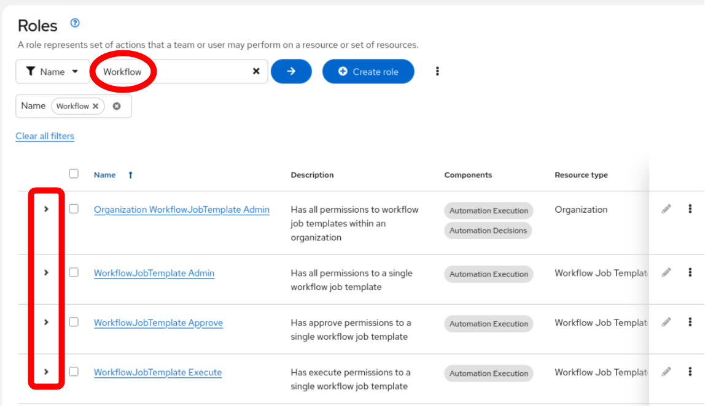
Task: Sort the table by the Name column
Action: pos(105,175)
